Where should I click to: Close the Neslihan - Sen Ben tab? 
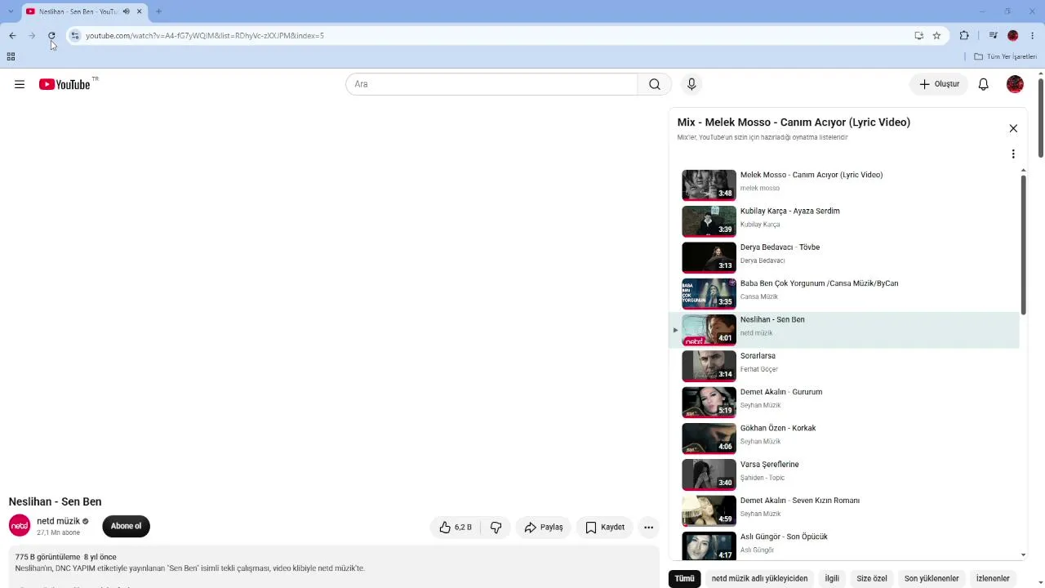(139, 11)
